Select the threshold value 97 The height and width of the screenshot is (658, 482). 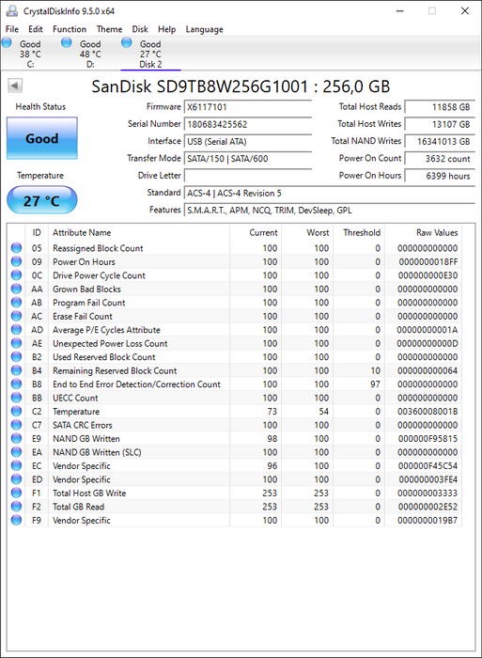point(375,384)
